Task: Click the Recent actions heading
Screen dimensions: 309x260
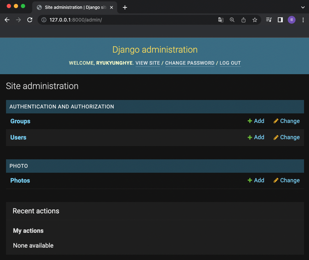Action: (36, 211)
